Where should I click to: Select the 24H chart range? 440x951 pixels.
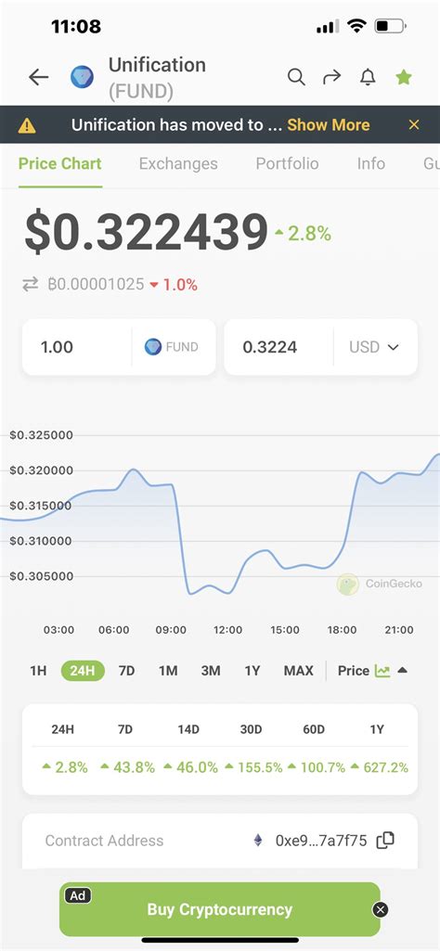click(x=83, y=671)
